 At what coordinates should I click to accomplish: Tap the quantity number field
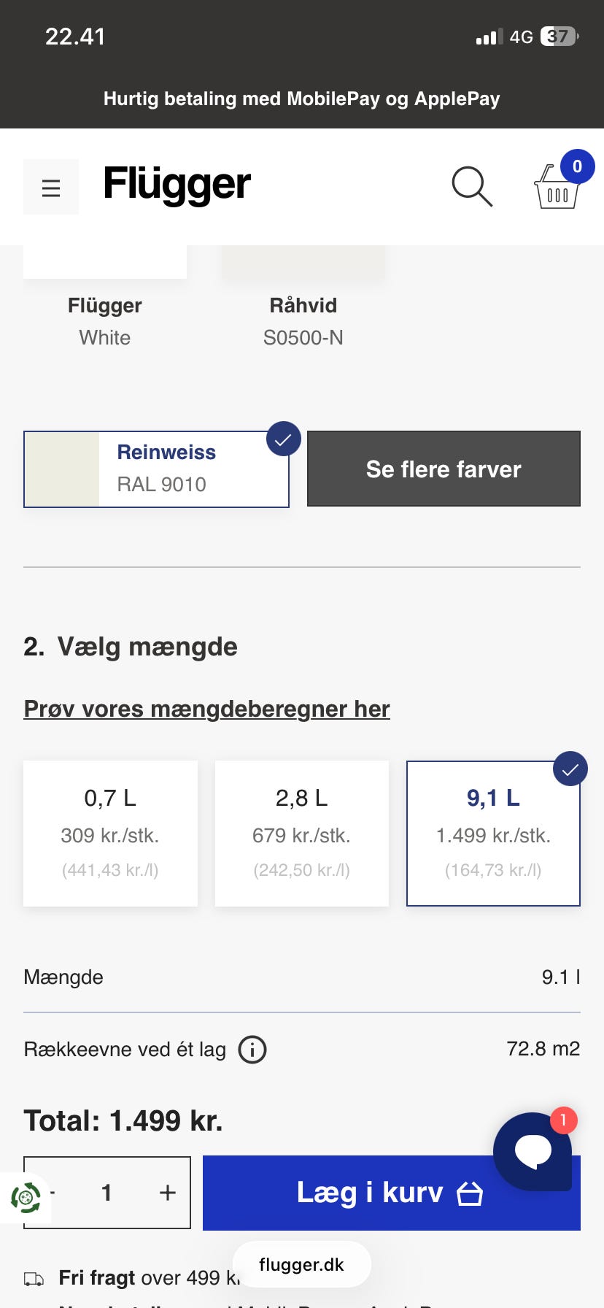click(107, 1192)
